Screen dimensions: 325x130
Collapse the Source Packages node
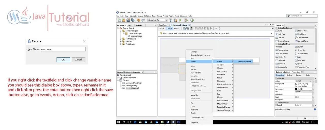(121, 31)
